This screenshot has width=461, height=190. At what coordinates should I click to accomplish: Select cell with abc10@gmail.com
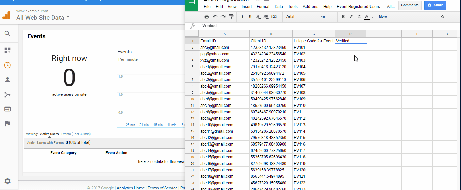point(224,125)
